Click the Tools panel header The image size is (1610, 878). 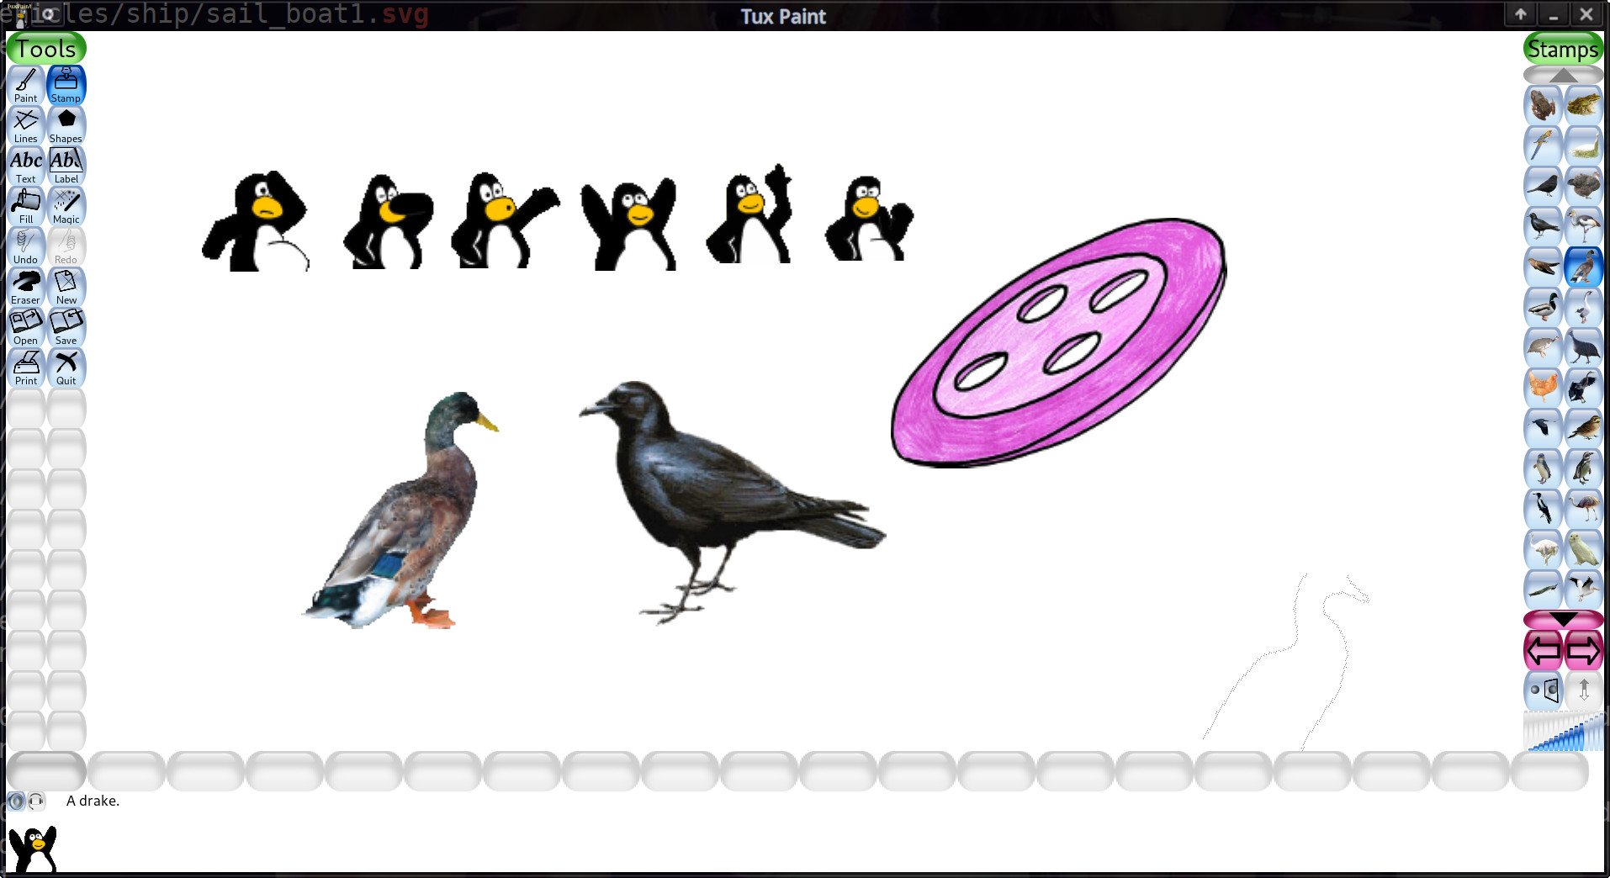(x=46, y=49)
